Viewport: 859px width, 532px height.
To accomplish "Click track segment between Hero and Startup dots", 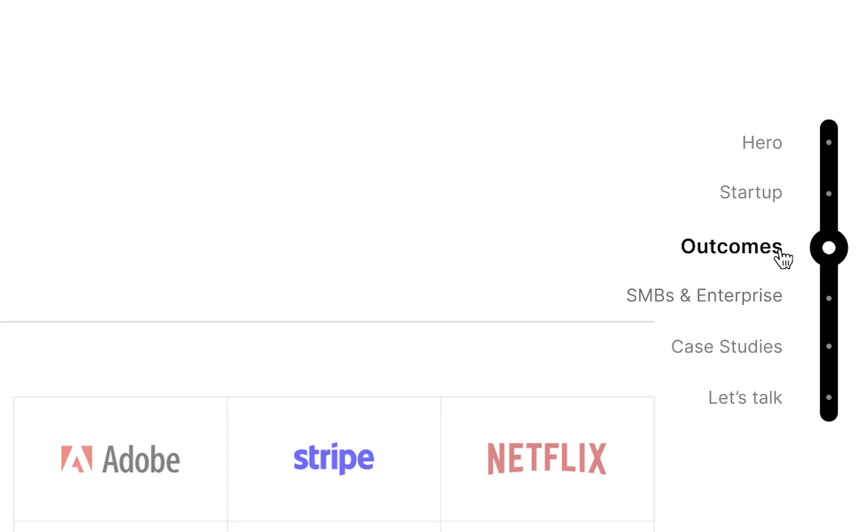I will click(x=828, y=168).
